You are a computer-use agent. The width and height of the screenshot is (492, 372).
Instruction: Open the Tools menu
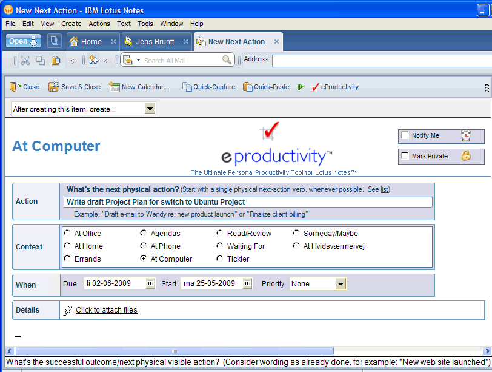click(x=145, y=24)
